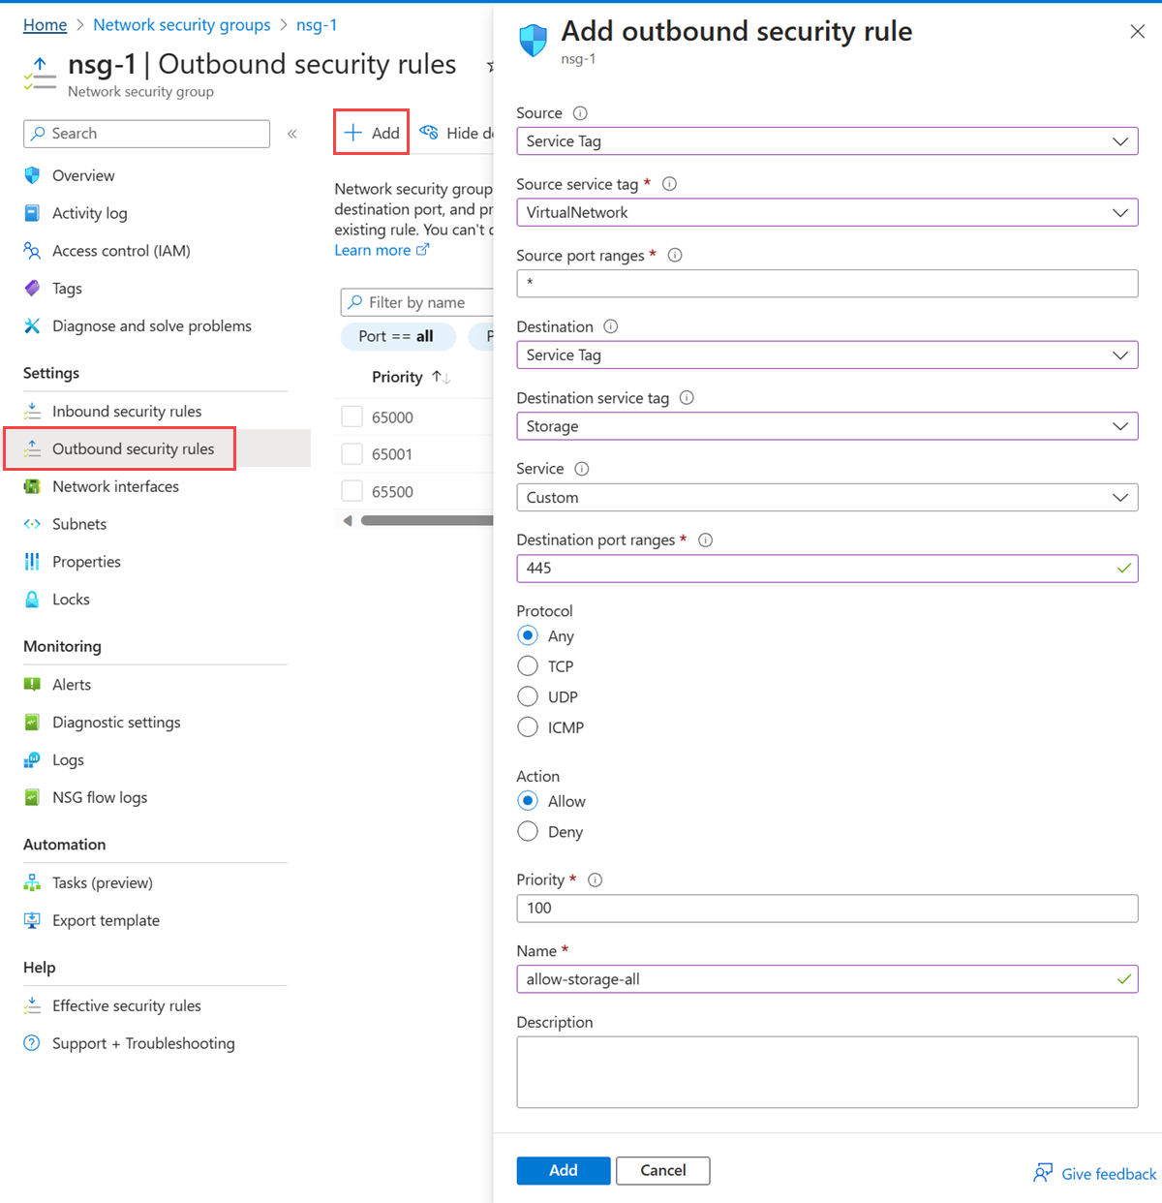Click the info icon beside Destination port ranges

[x=706, y=540]
